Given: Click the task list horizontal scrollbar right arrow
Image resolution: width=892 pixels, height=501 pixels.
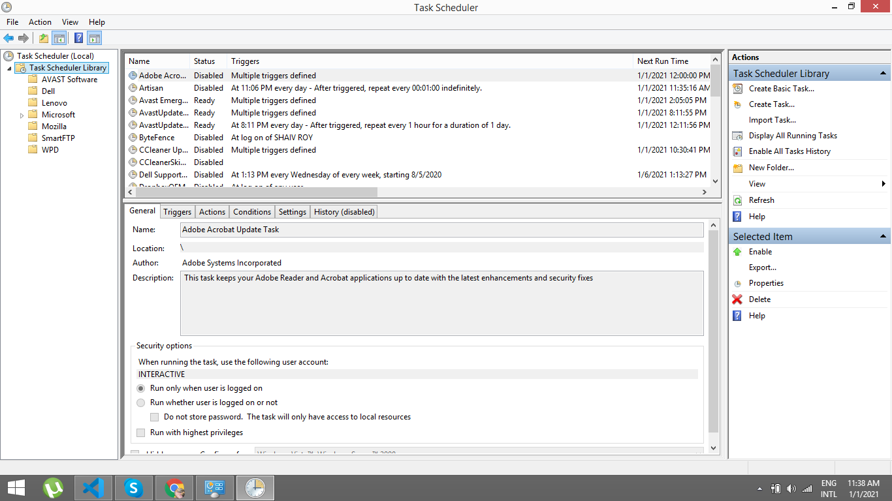Looking at the screenshot, I should [705, 192].
